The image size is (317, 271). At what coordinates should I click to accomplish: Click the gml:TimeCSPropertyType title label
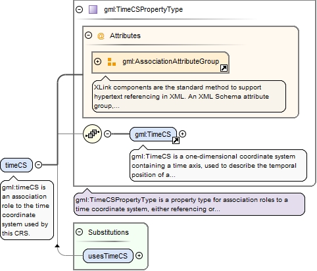143,10
